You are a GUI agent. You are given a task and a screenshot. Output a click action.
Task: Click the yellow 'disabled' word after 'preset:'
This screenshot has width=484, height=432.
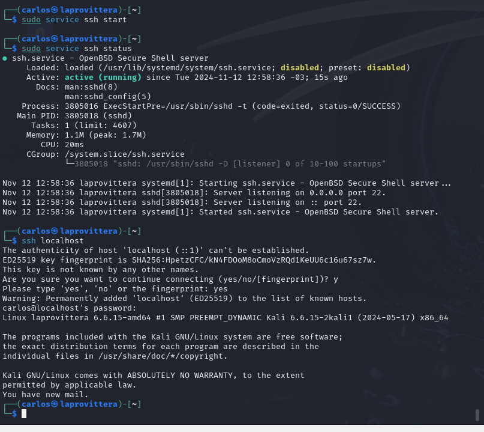coord(386,68)
